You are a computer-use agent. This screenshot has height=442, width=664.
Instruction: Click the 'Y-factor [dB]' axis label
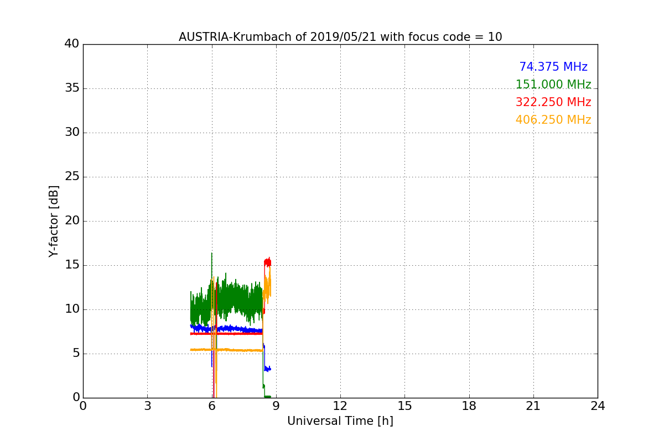(54, 221)
